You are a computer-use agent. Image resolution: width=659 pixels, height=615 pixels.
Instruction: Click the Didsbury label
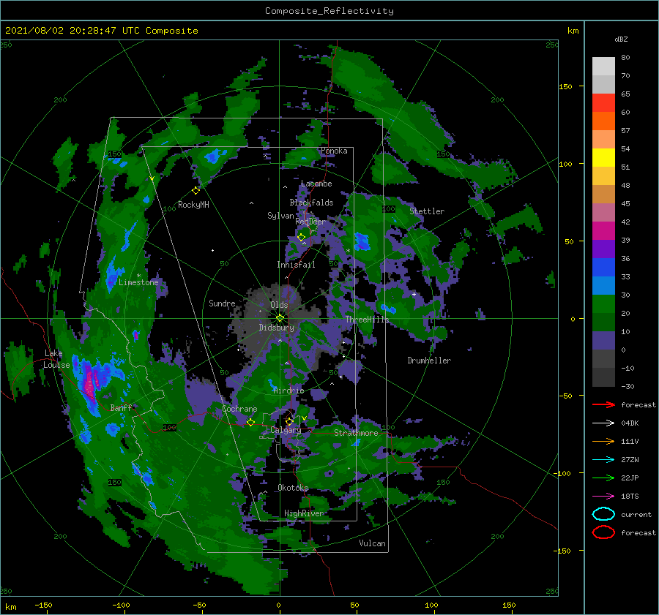point(276,328)
